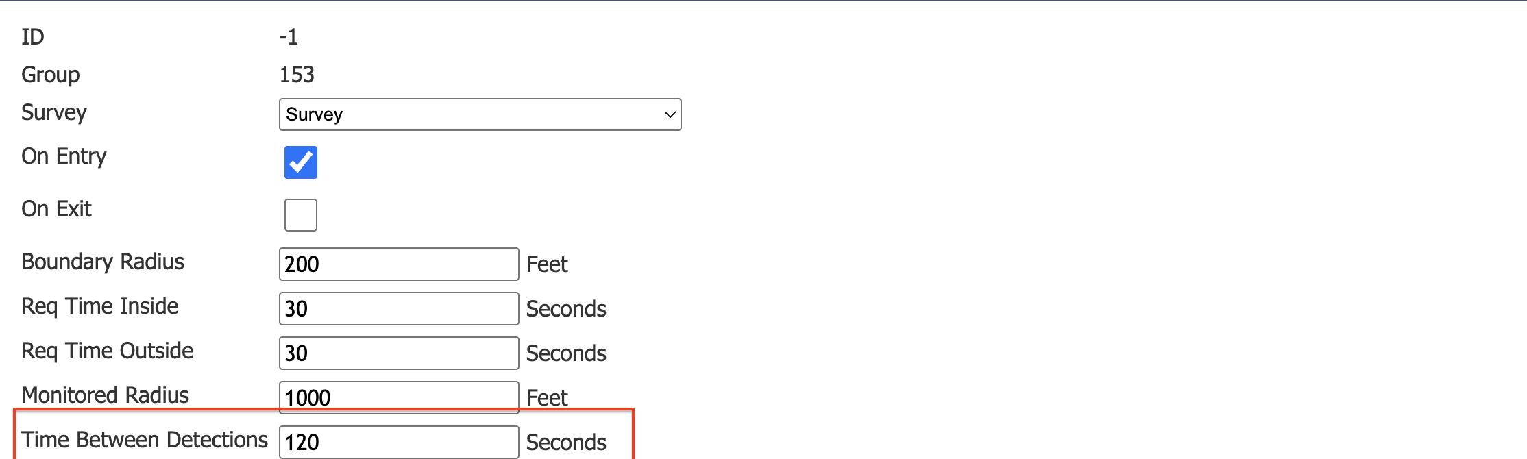
Task: Click inside the Req Time Outside field
Action: tap(398, 353)
